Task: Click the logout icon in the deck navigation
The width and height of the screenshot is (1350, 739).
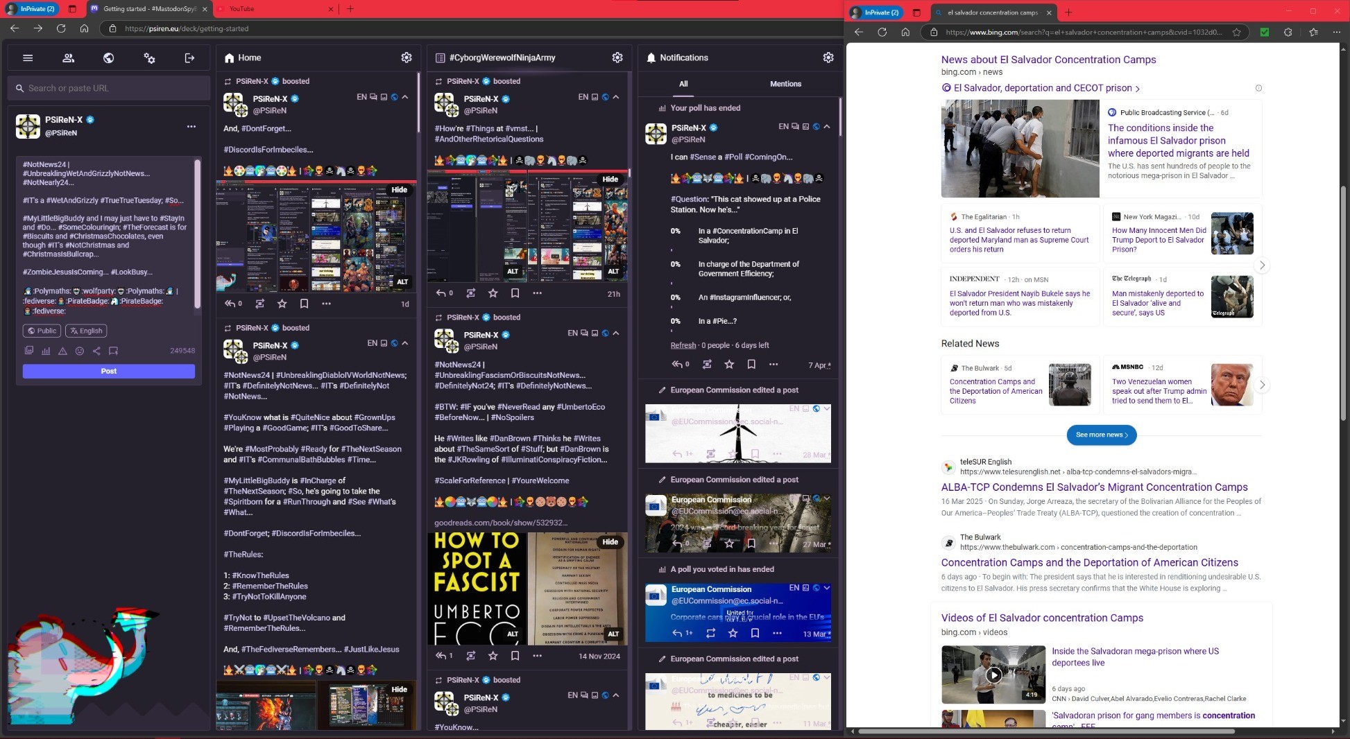Action: click(x=189, y=58)
